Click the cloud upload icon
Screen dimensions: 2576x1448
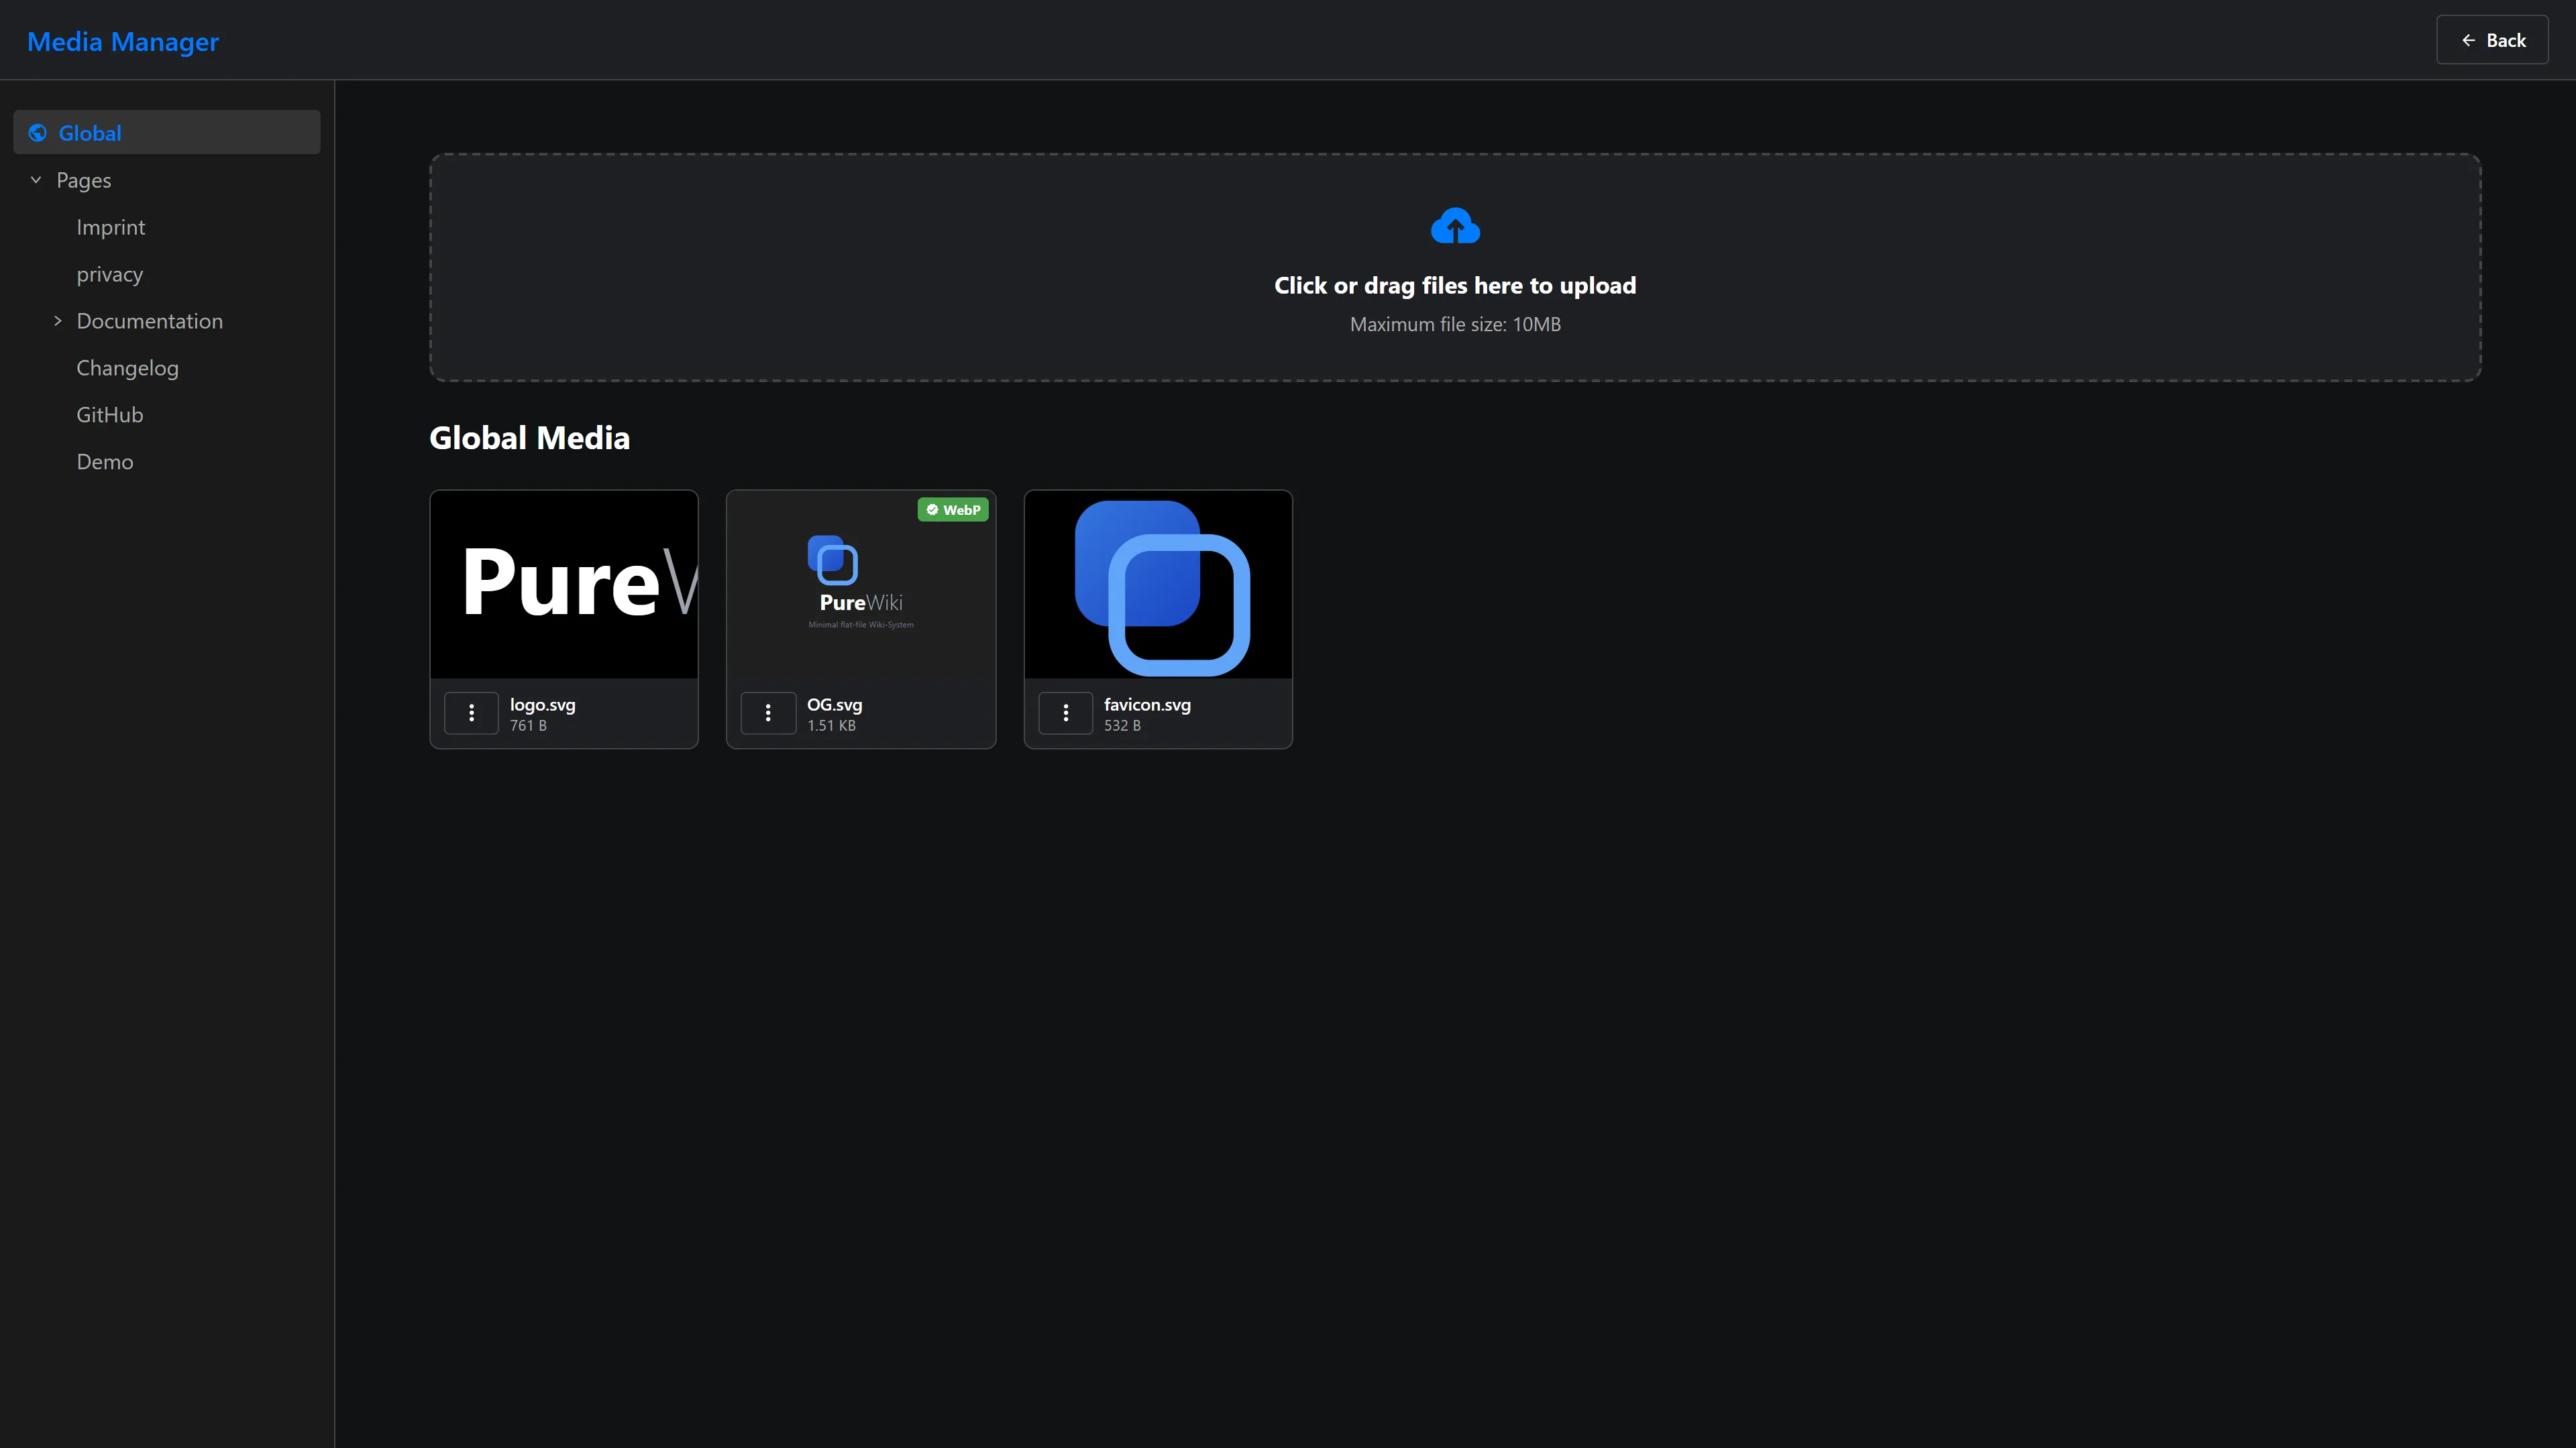point(1455,227)
